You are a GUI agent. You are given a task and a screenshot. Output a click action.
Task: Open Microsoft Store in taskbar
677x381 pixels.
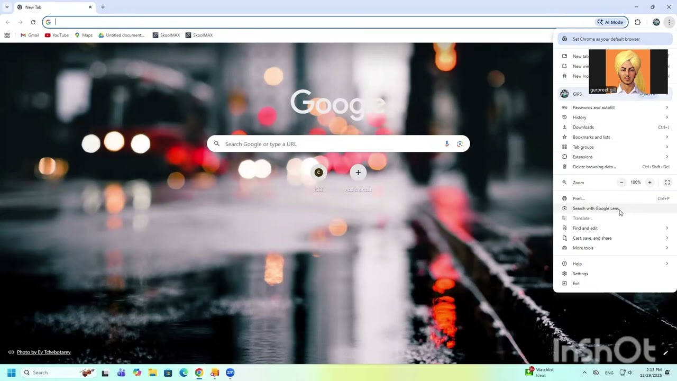click(168, 373)
